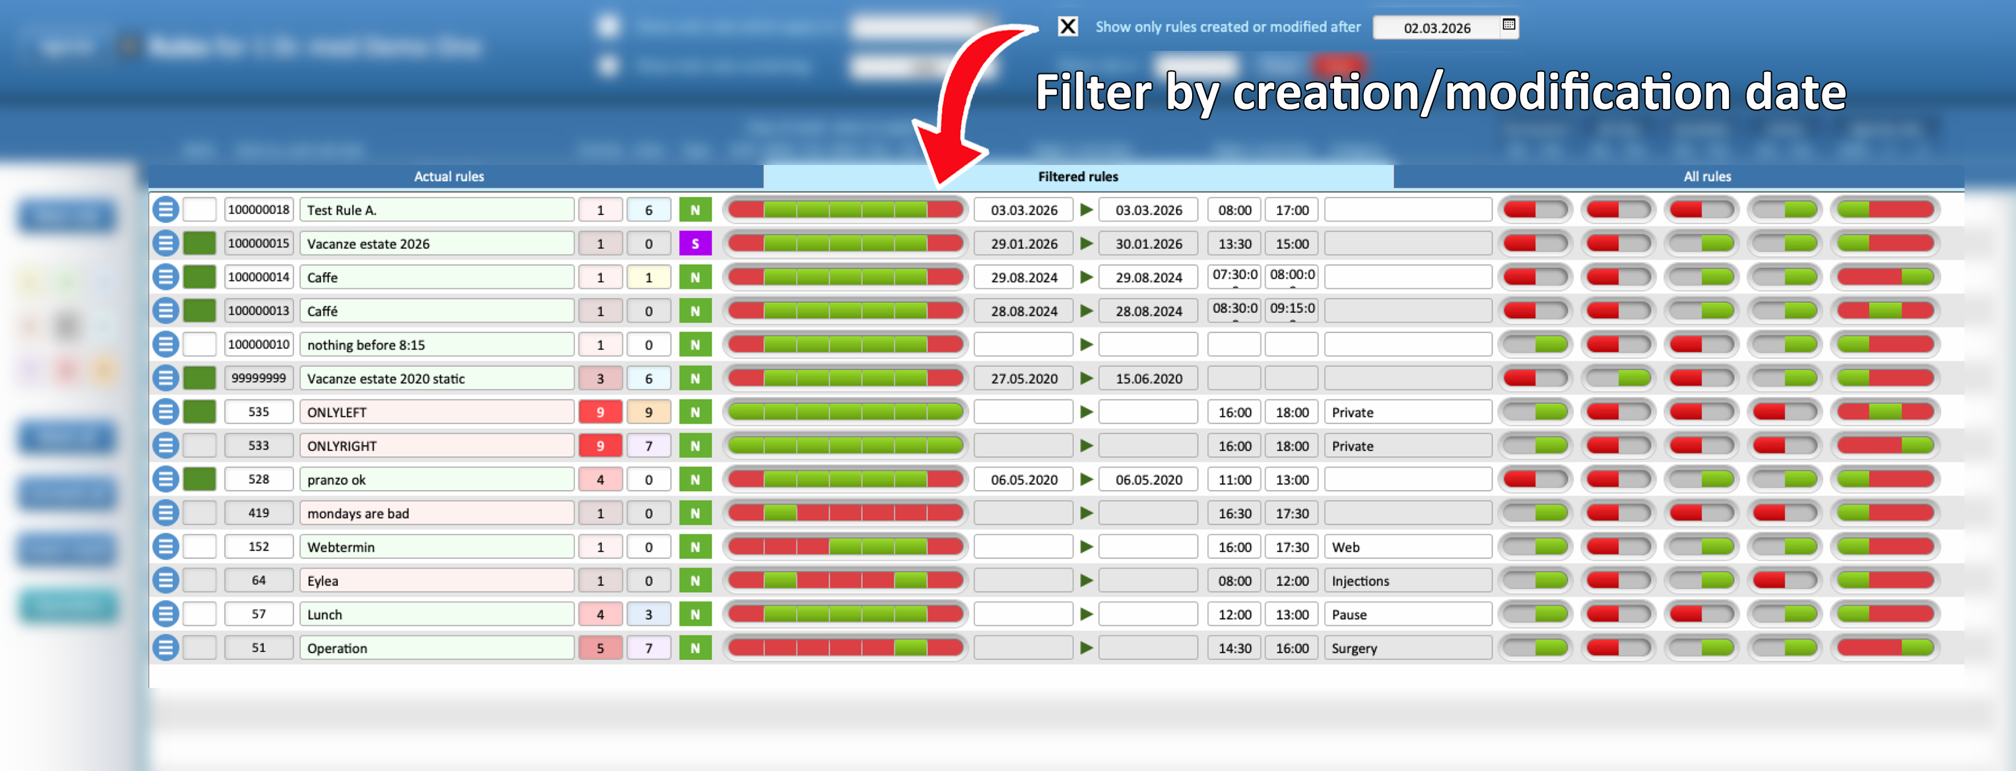Switch to the Actual rules tab
Screen dimensions: 2016x771
pos(448,177)
